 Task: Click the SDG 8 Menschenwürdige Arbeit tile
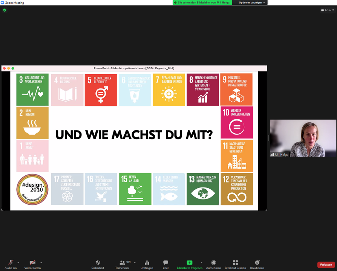pos(203,90)
